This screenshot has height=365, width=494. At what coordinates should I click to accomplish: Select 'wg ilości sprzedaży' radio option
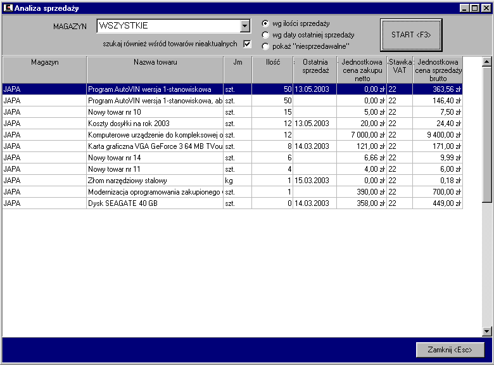(x=265, y=23)
